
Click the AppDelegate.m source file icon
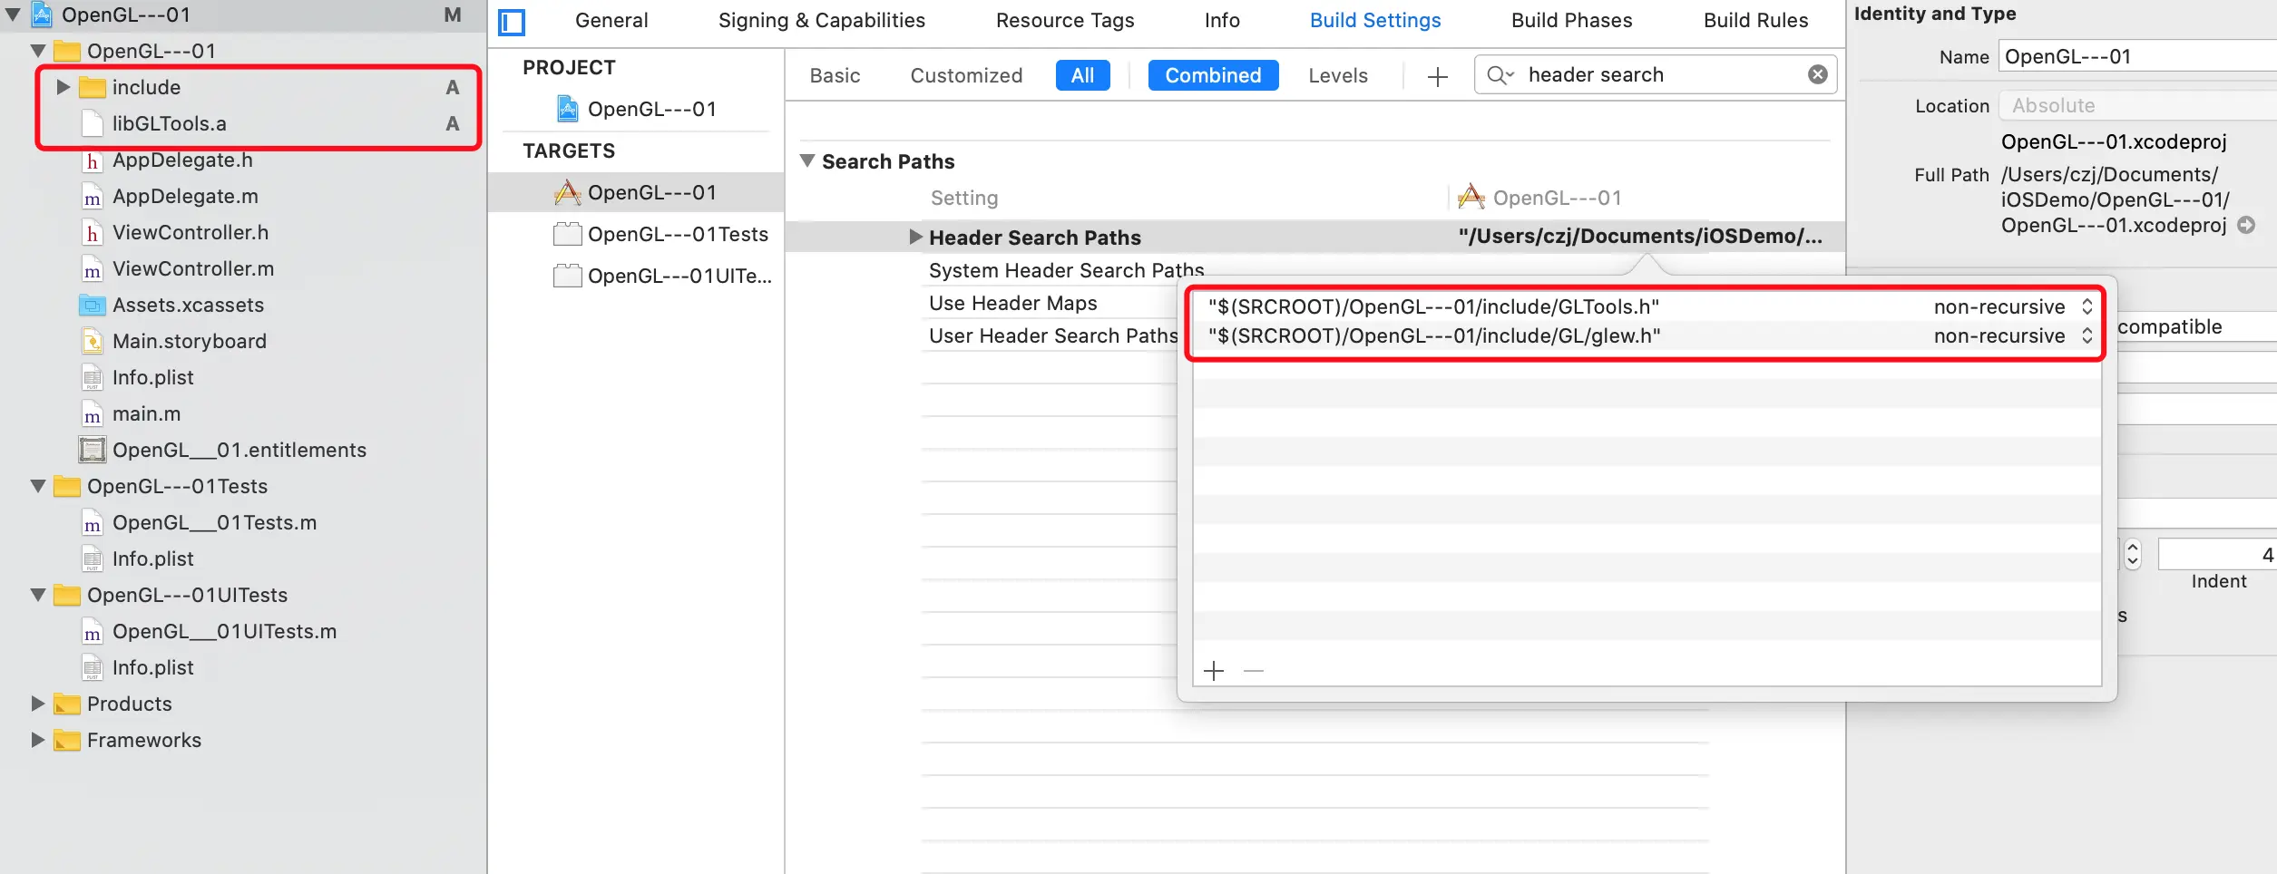coord(92,197)
